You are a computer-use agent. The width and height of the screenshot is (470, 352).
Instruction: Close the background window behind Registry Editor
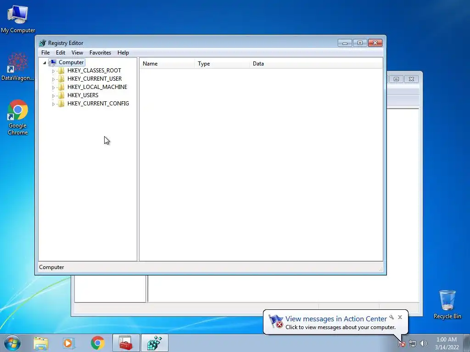(x=411, y=79)
